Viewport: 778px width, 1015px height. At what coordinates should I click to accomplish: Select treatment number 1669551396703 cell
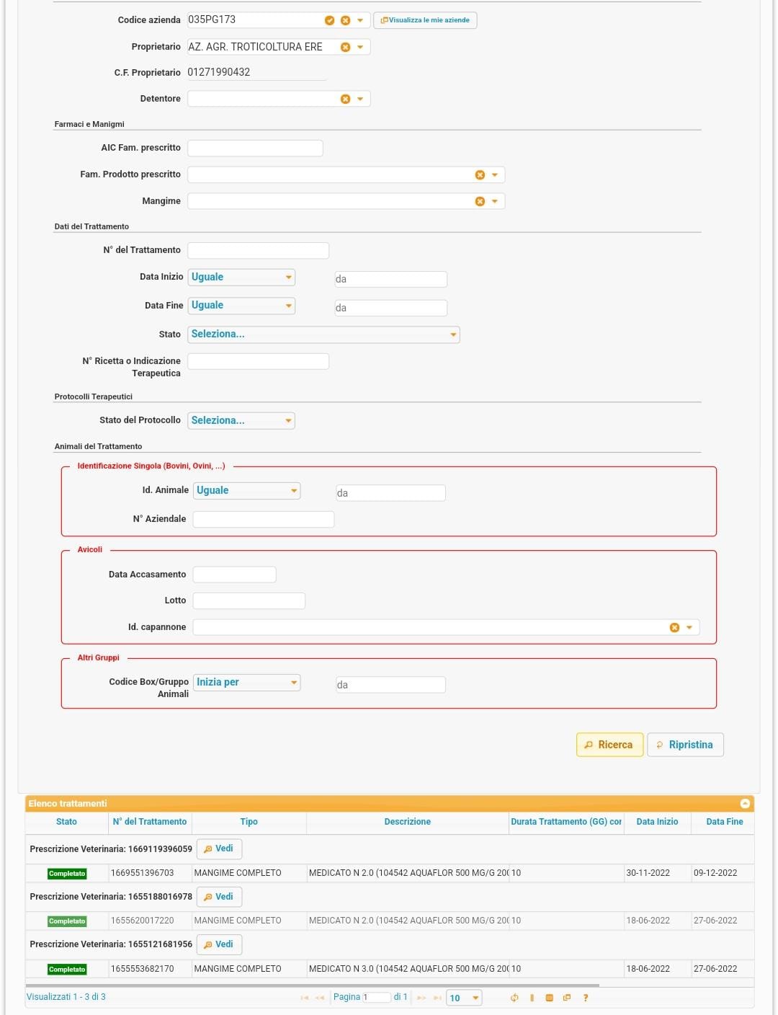[150, 873]
